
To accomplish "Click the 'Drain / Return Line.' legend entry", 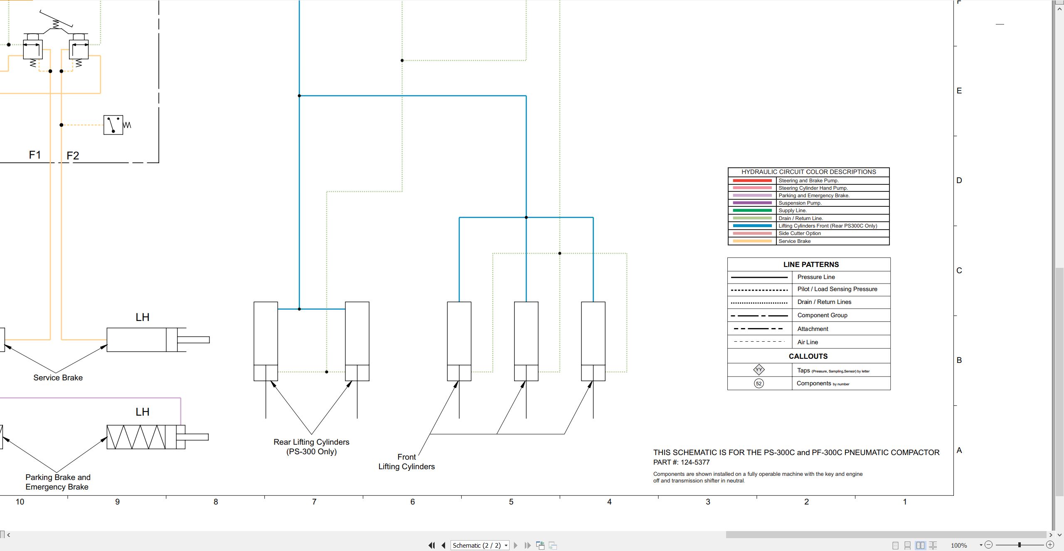I will 800,218.
